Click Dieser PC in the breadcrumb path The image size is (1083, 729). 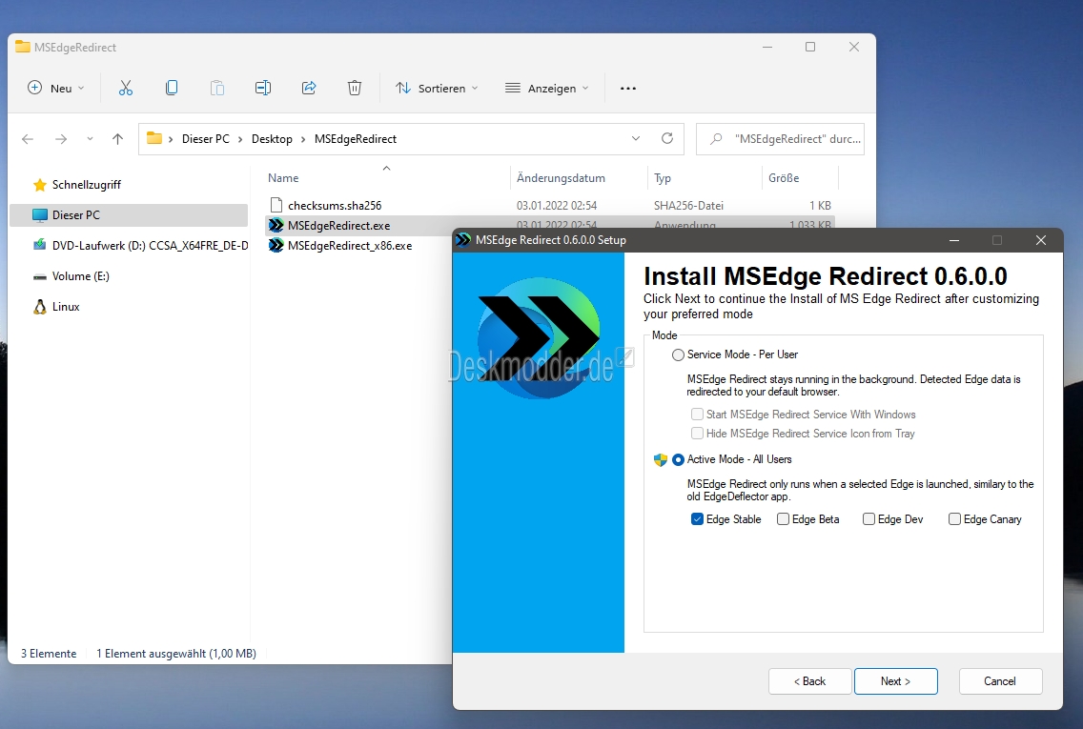tap(206, 139)
